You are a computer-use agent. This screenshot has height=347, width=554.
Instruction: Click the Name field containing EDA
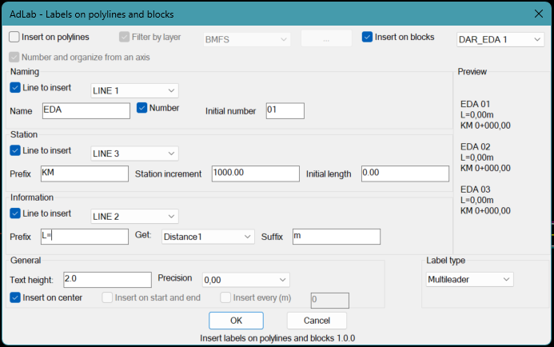(x=85, y=110)
